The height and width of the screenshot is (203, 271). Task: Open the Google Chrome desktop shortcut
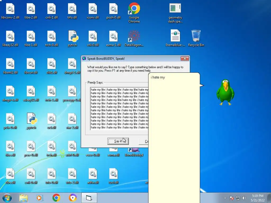[x=134, y=13]
